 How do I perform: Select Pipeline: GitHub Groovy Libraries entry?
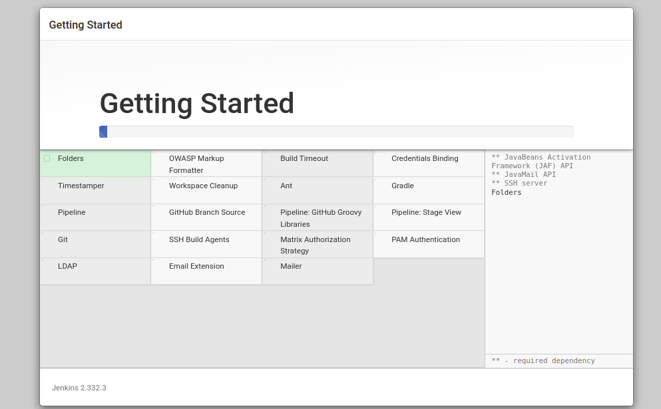coord(318,217)
